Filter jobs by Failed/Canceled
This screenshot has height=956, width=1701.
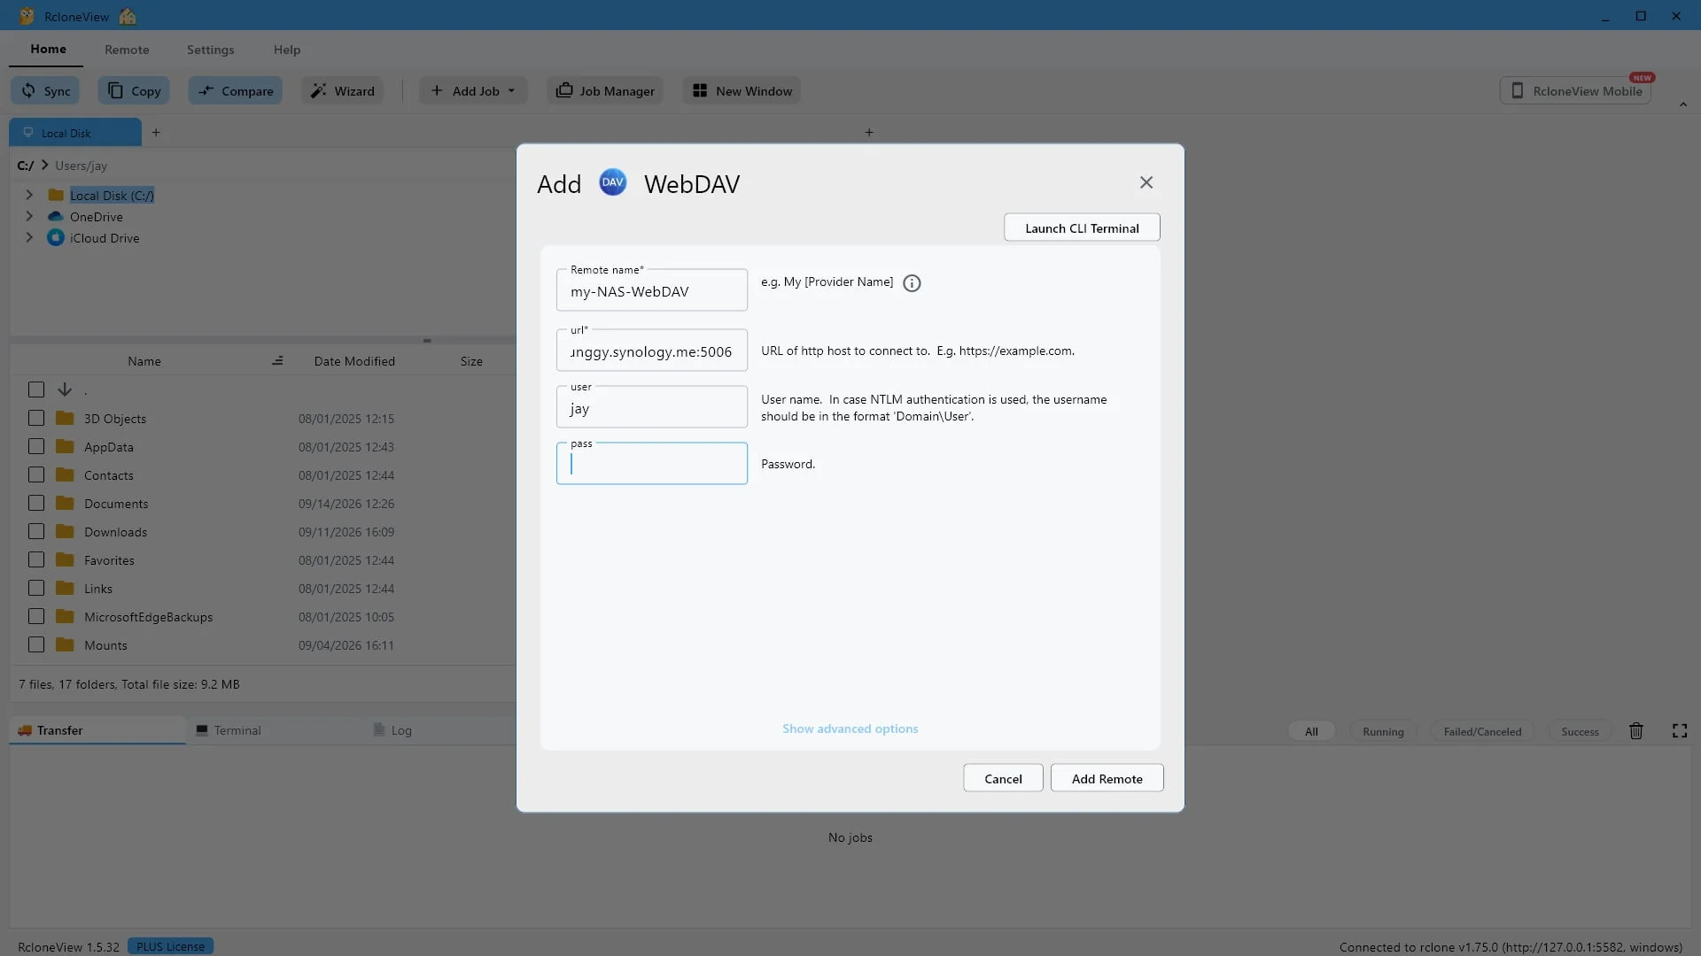point(1482,731)
